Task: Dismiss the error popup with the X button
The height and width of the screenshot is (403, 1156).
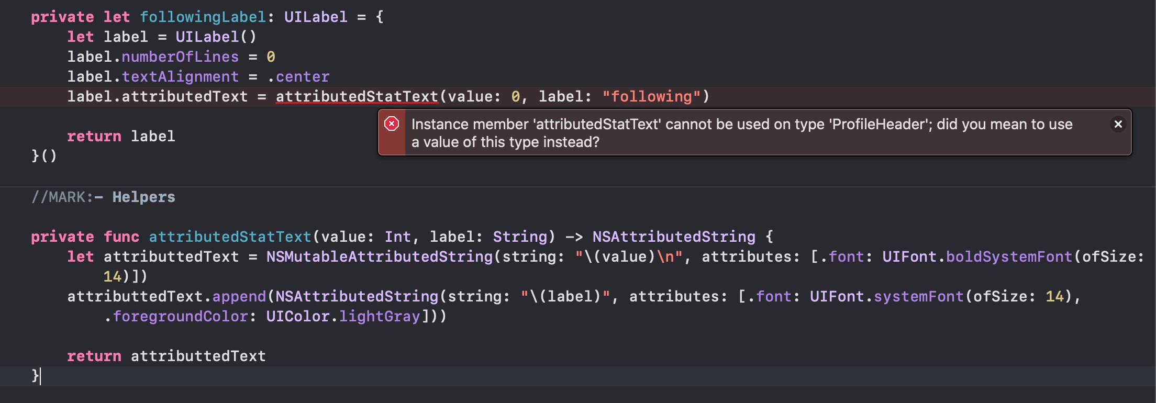Action: pyautogui.click(x=1118, y=124)
